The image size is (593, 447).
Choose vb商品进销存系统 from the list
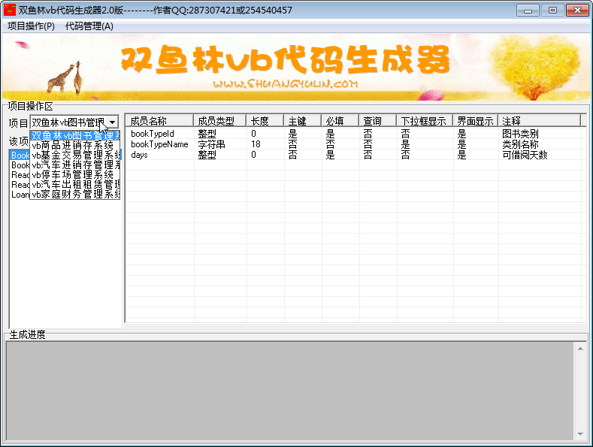click(x=75, y=145)
